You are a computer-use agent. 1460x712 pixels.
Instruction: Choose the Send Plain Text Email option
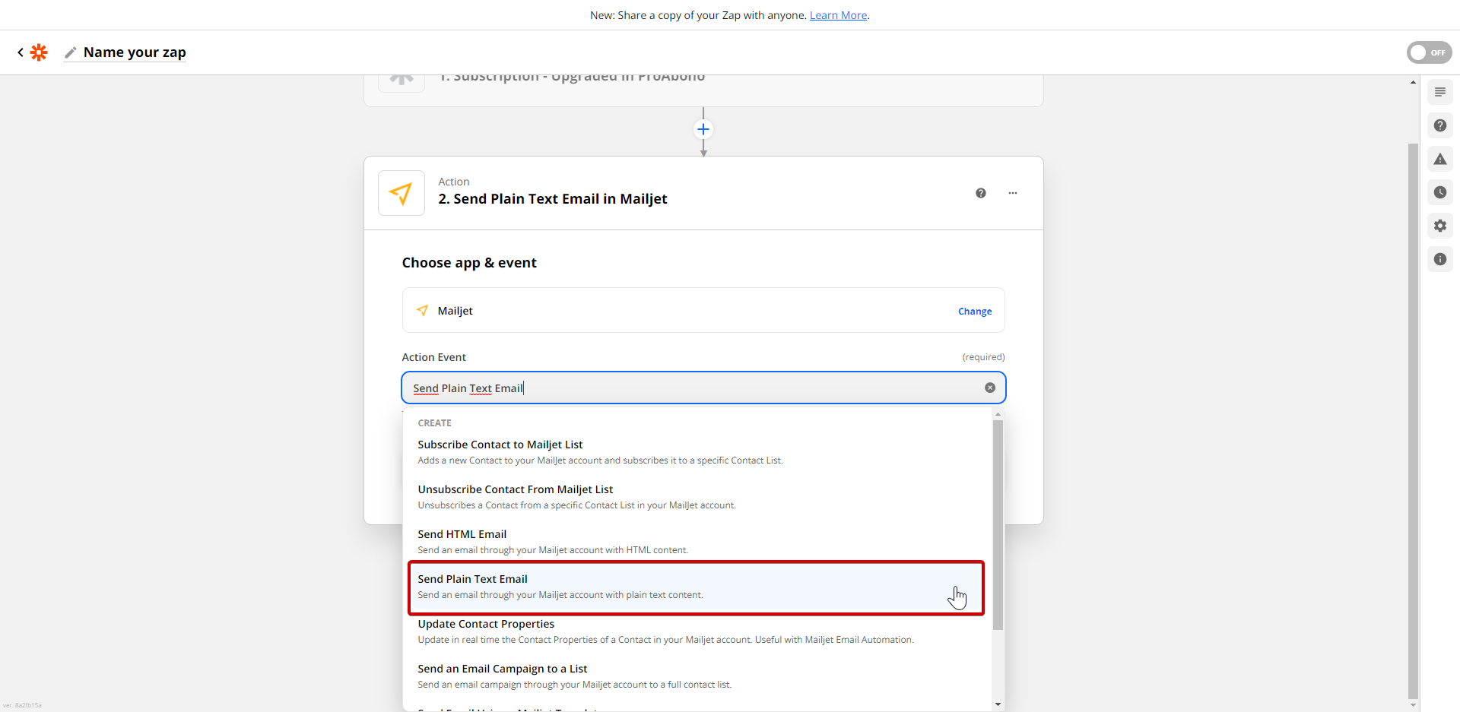696,587
